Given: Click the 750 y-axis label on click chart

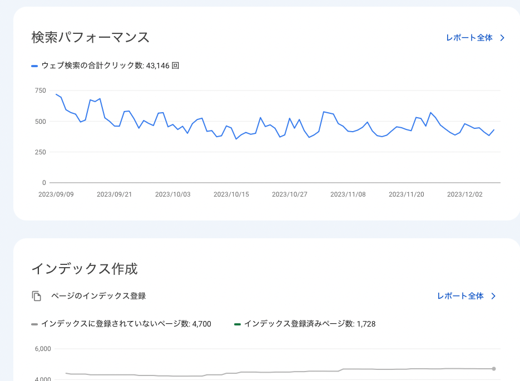Looking at the screenshot, I should [40, 91].
